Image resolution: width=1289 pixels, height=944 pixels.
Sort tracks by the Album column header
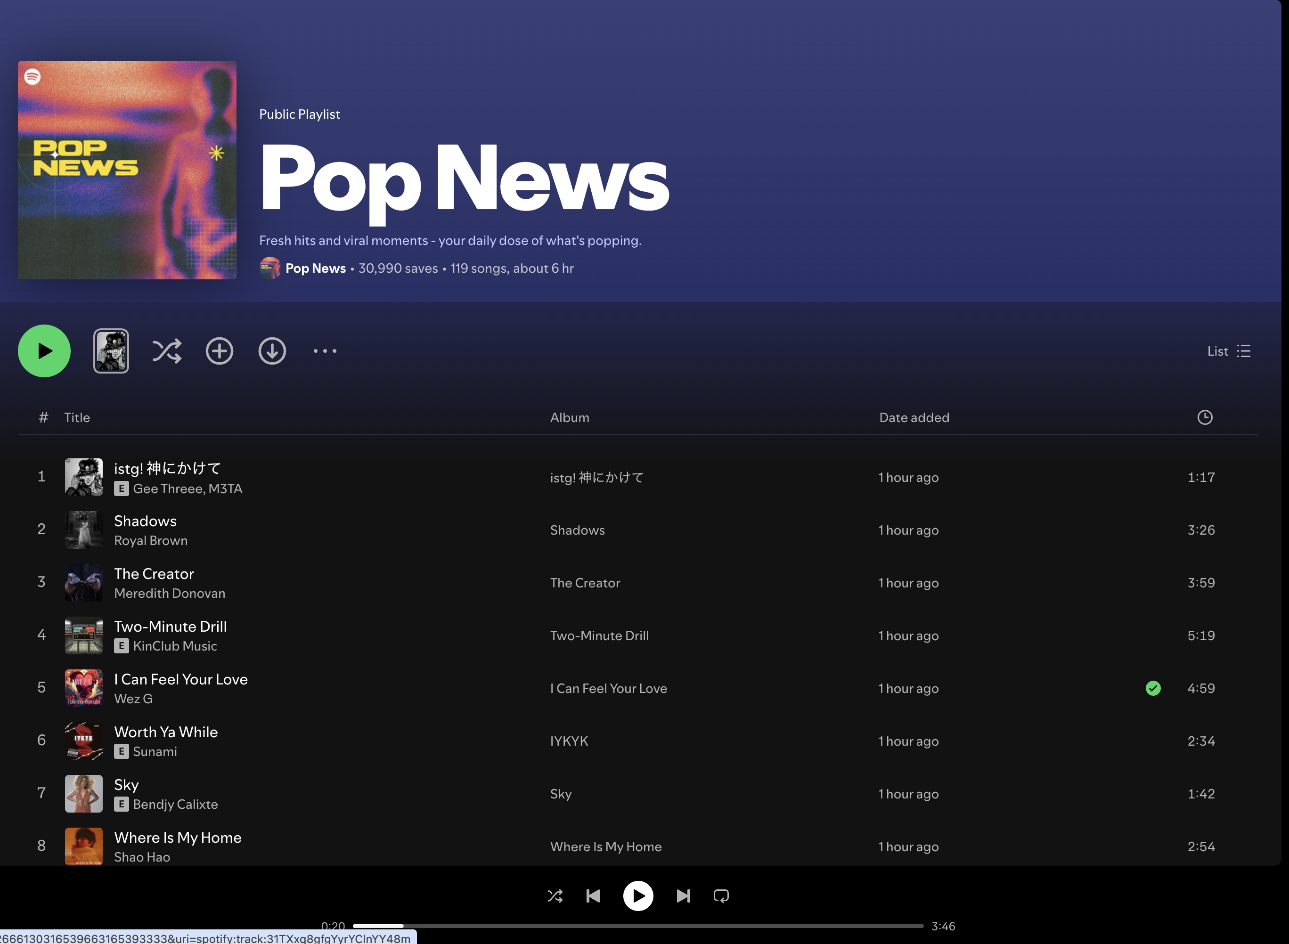[x=570, y=418]
